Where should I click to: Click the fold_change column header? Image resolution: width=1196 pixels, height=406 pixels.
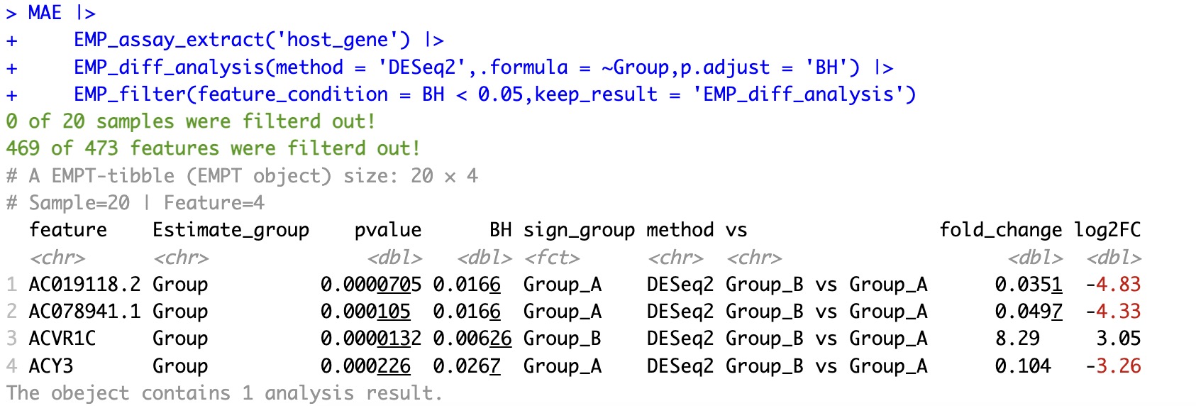[x=1000, y=230]
